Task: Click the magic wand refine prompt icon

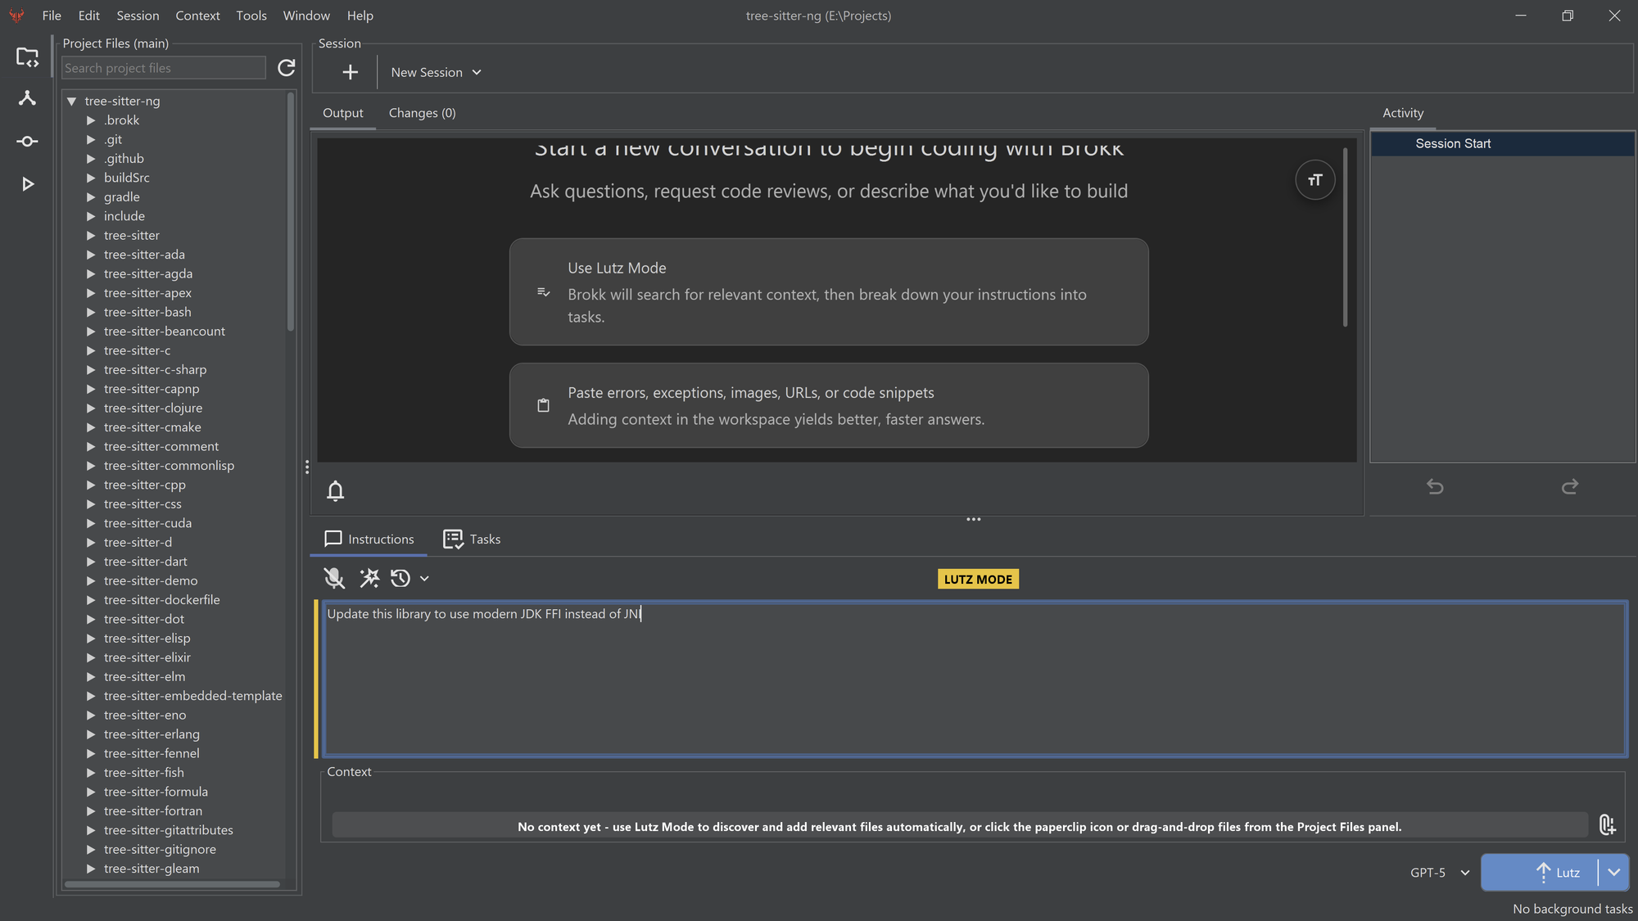Action: coord(369,579)
